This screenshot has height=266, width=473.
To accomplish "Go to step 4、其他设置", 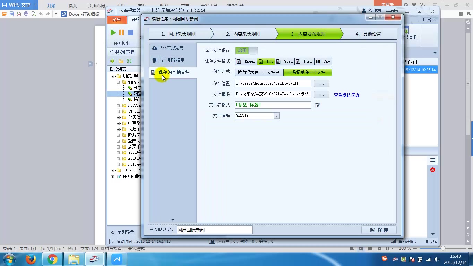I will coord(369,34).
